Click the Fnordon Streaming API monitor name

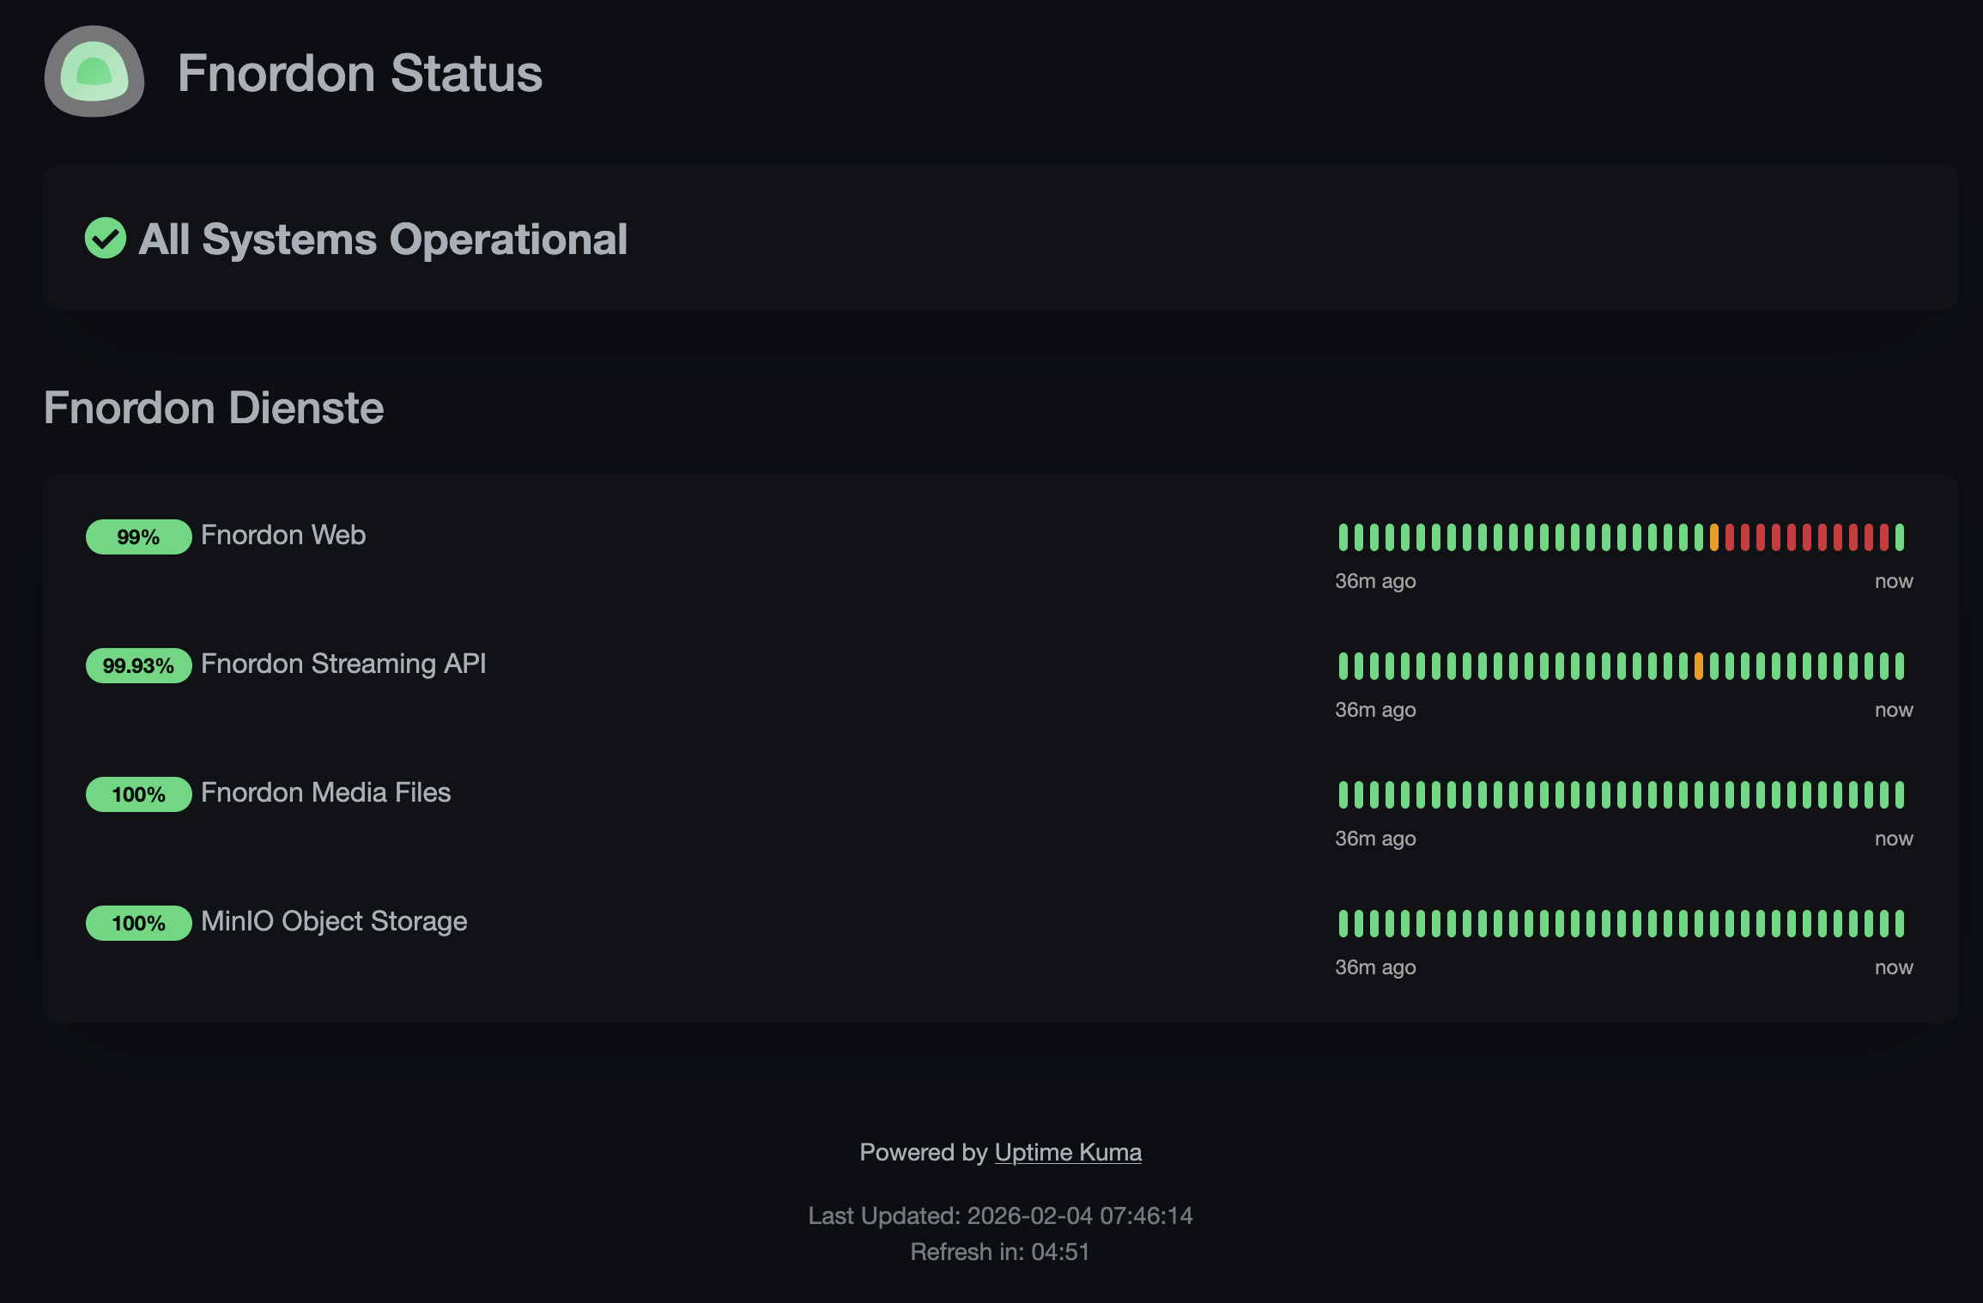coord(343,664)
